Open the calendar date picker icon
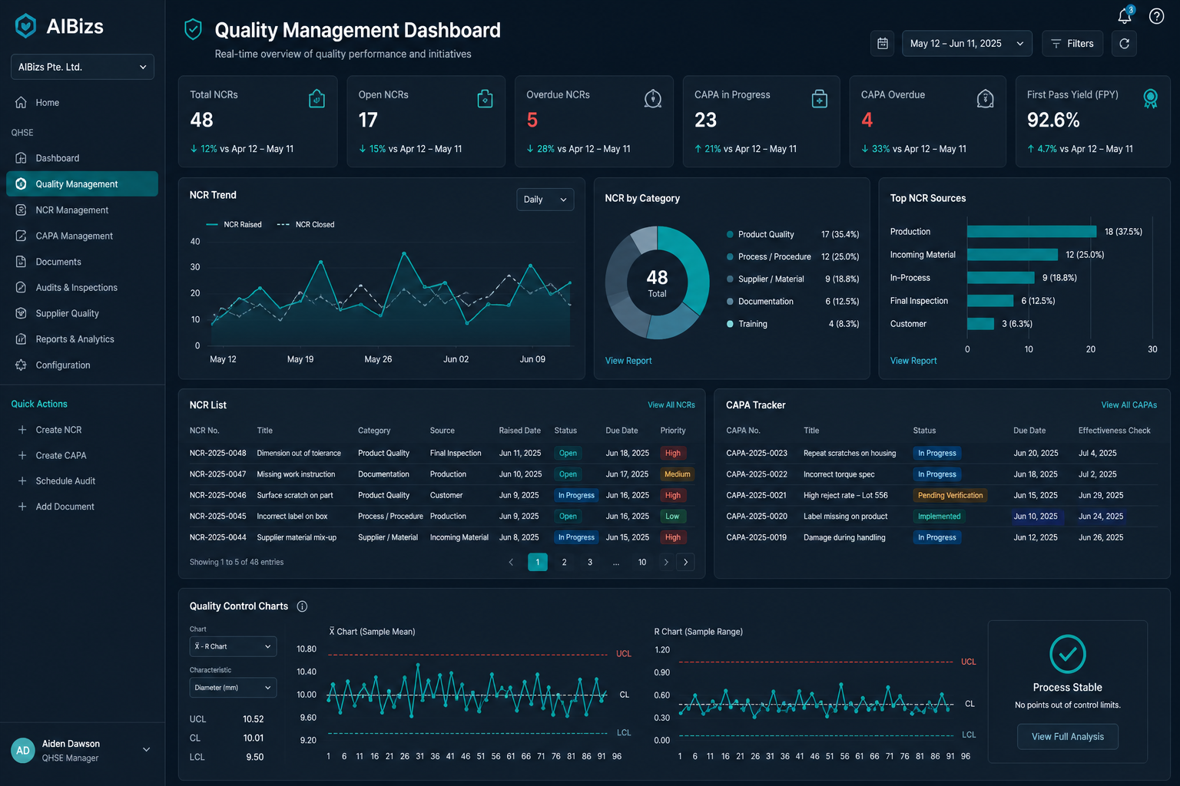The width and height of the screenshot is (1180, 786). pyautogui.click(x=883, y=44)
